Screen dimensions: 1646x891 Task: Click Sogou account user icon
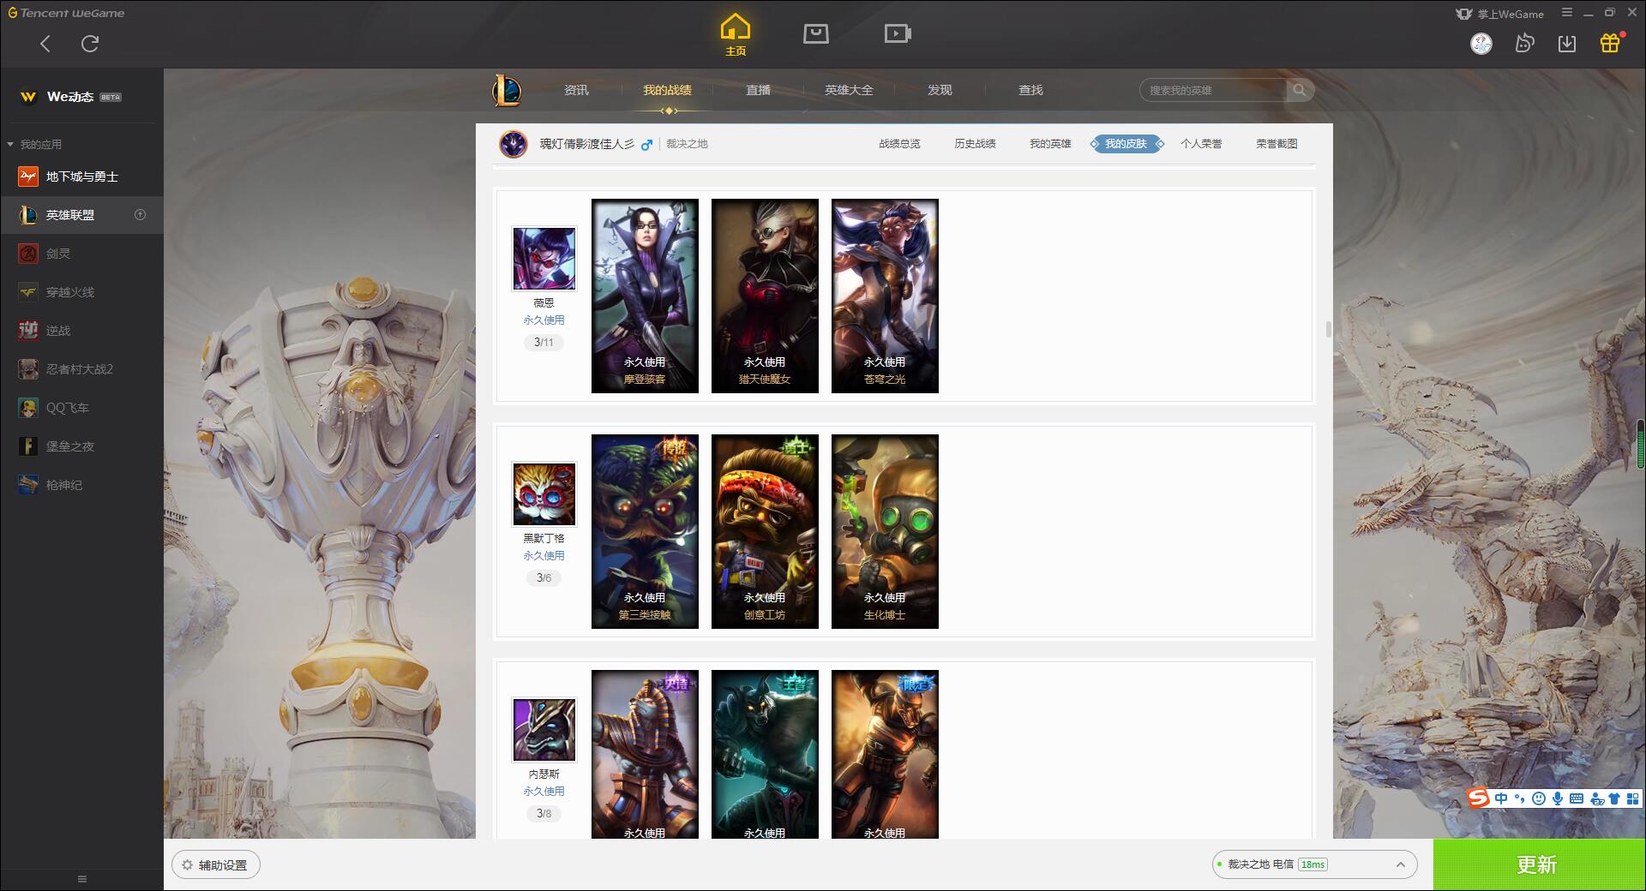(x=1596, y=798)
